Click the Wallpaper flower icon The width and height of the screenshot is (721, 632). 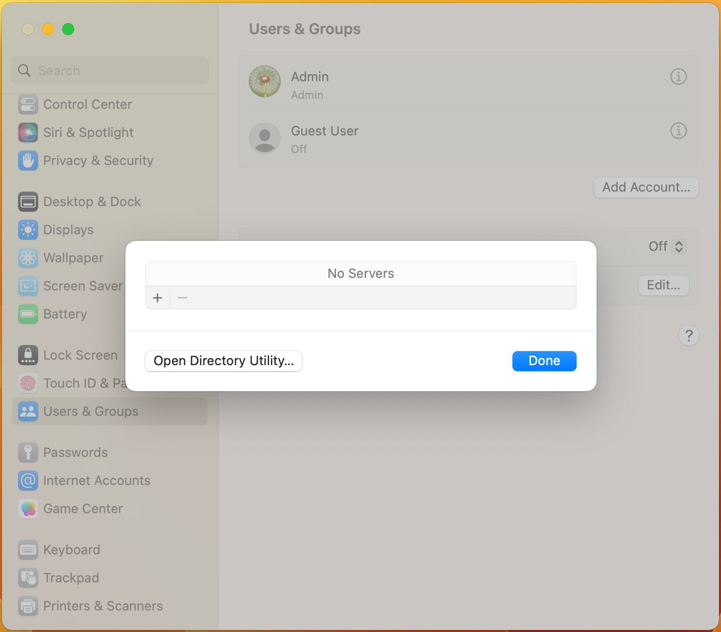(x=28, y=258)
